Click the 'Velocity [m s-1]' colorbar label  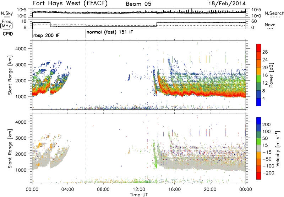point(277,148)
